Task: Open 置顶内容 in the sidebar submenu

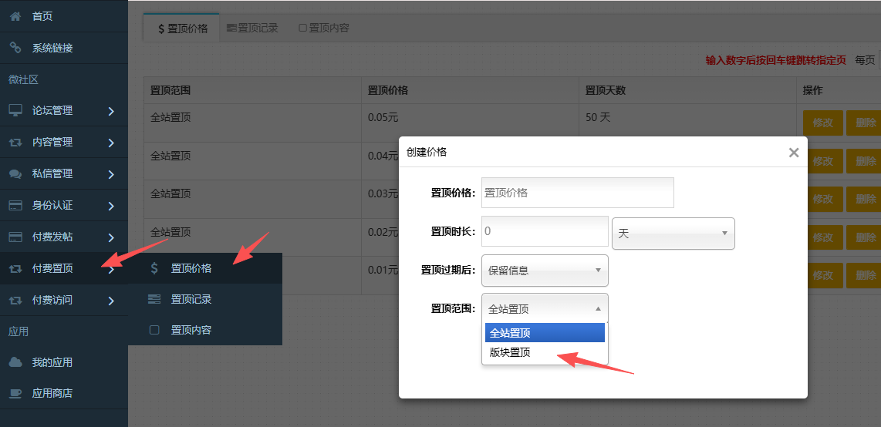Action: (x=191, y=330)
